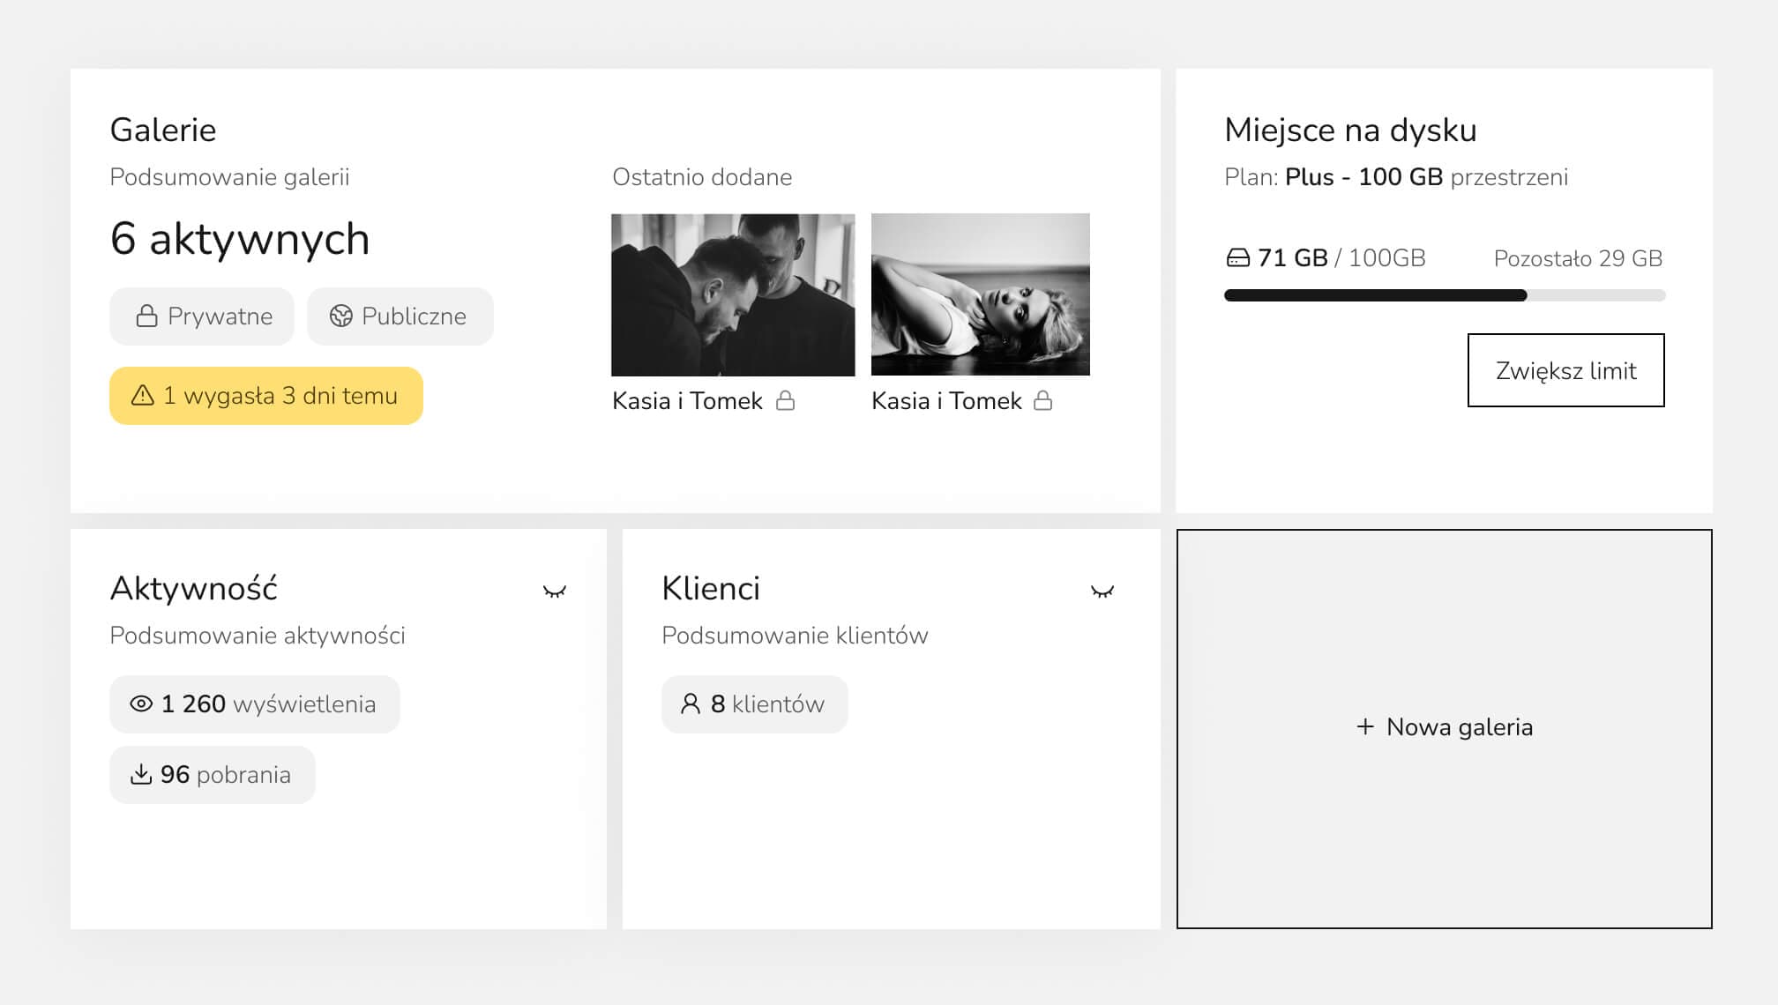The width and height of the screenshot is (1778, 1005).
Task: Click the download icon next to 96 pobrania
Action: pyautogui.click(x=141, y=774)
